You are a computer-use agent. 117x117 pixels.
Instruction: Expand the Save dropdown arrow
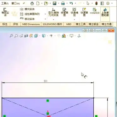[x=58, y=3]
